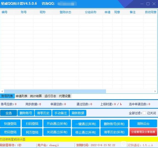Click the 清除后台 button
The width and height of the screenshot is (158, 148).
[143, 123]
